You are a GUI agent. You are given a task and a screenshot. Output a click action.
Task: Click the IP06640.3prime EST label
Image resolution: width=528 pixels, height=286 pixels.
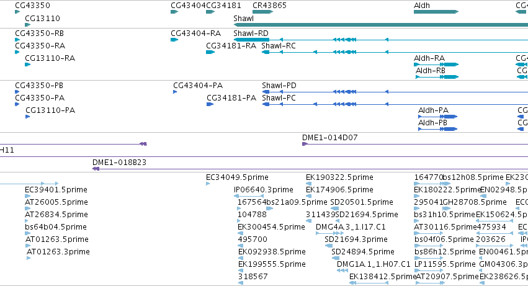tap(263, 190)
